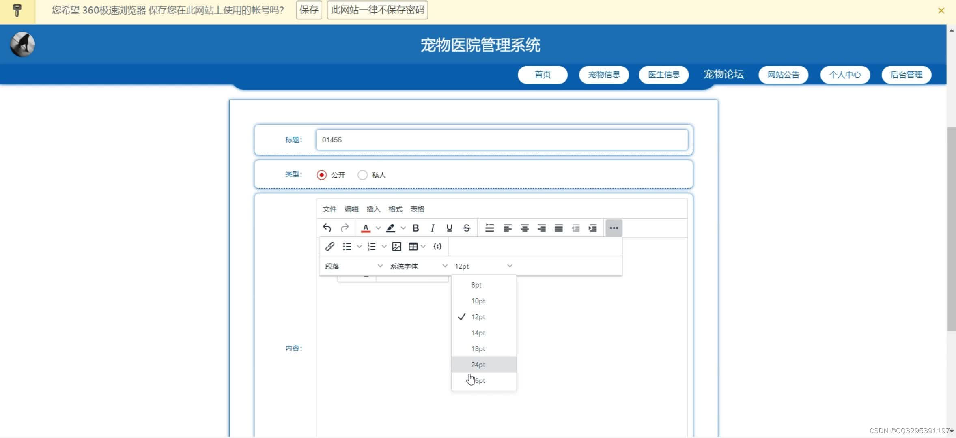956x438 pixels.
Task: Center align the text
Action: point(525,228)
